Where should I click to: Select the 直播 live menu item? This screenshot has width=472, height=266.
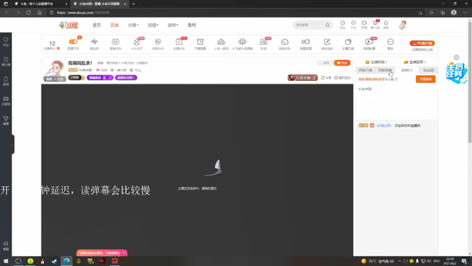(114, 25)
